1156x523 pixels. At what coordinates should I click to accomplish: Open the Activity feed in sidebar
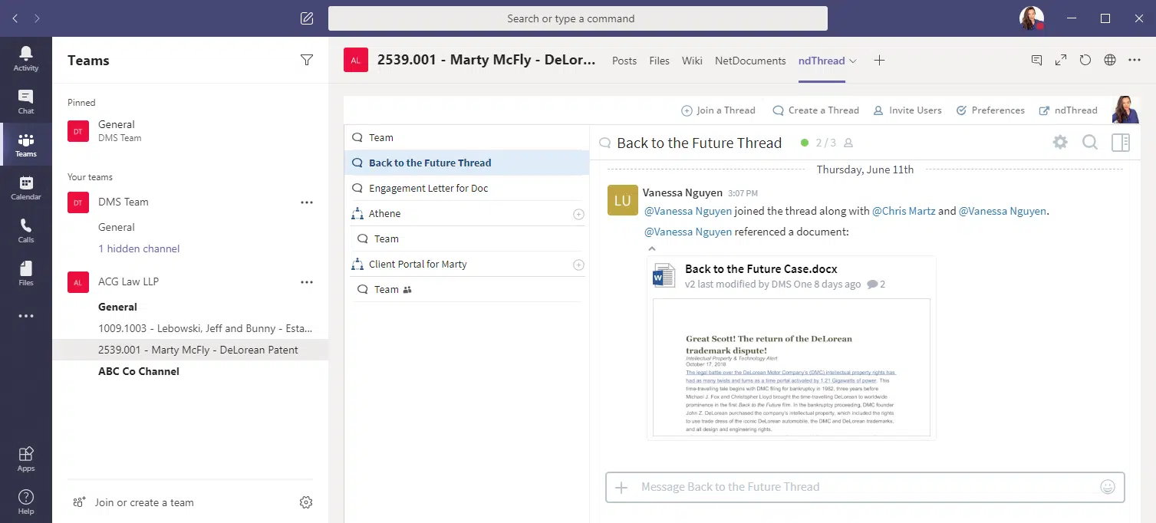[x=25, y=58]
